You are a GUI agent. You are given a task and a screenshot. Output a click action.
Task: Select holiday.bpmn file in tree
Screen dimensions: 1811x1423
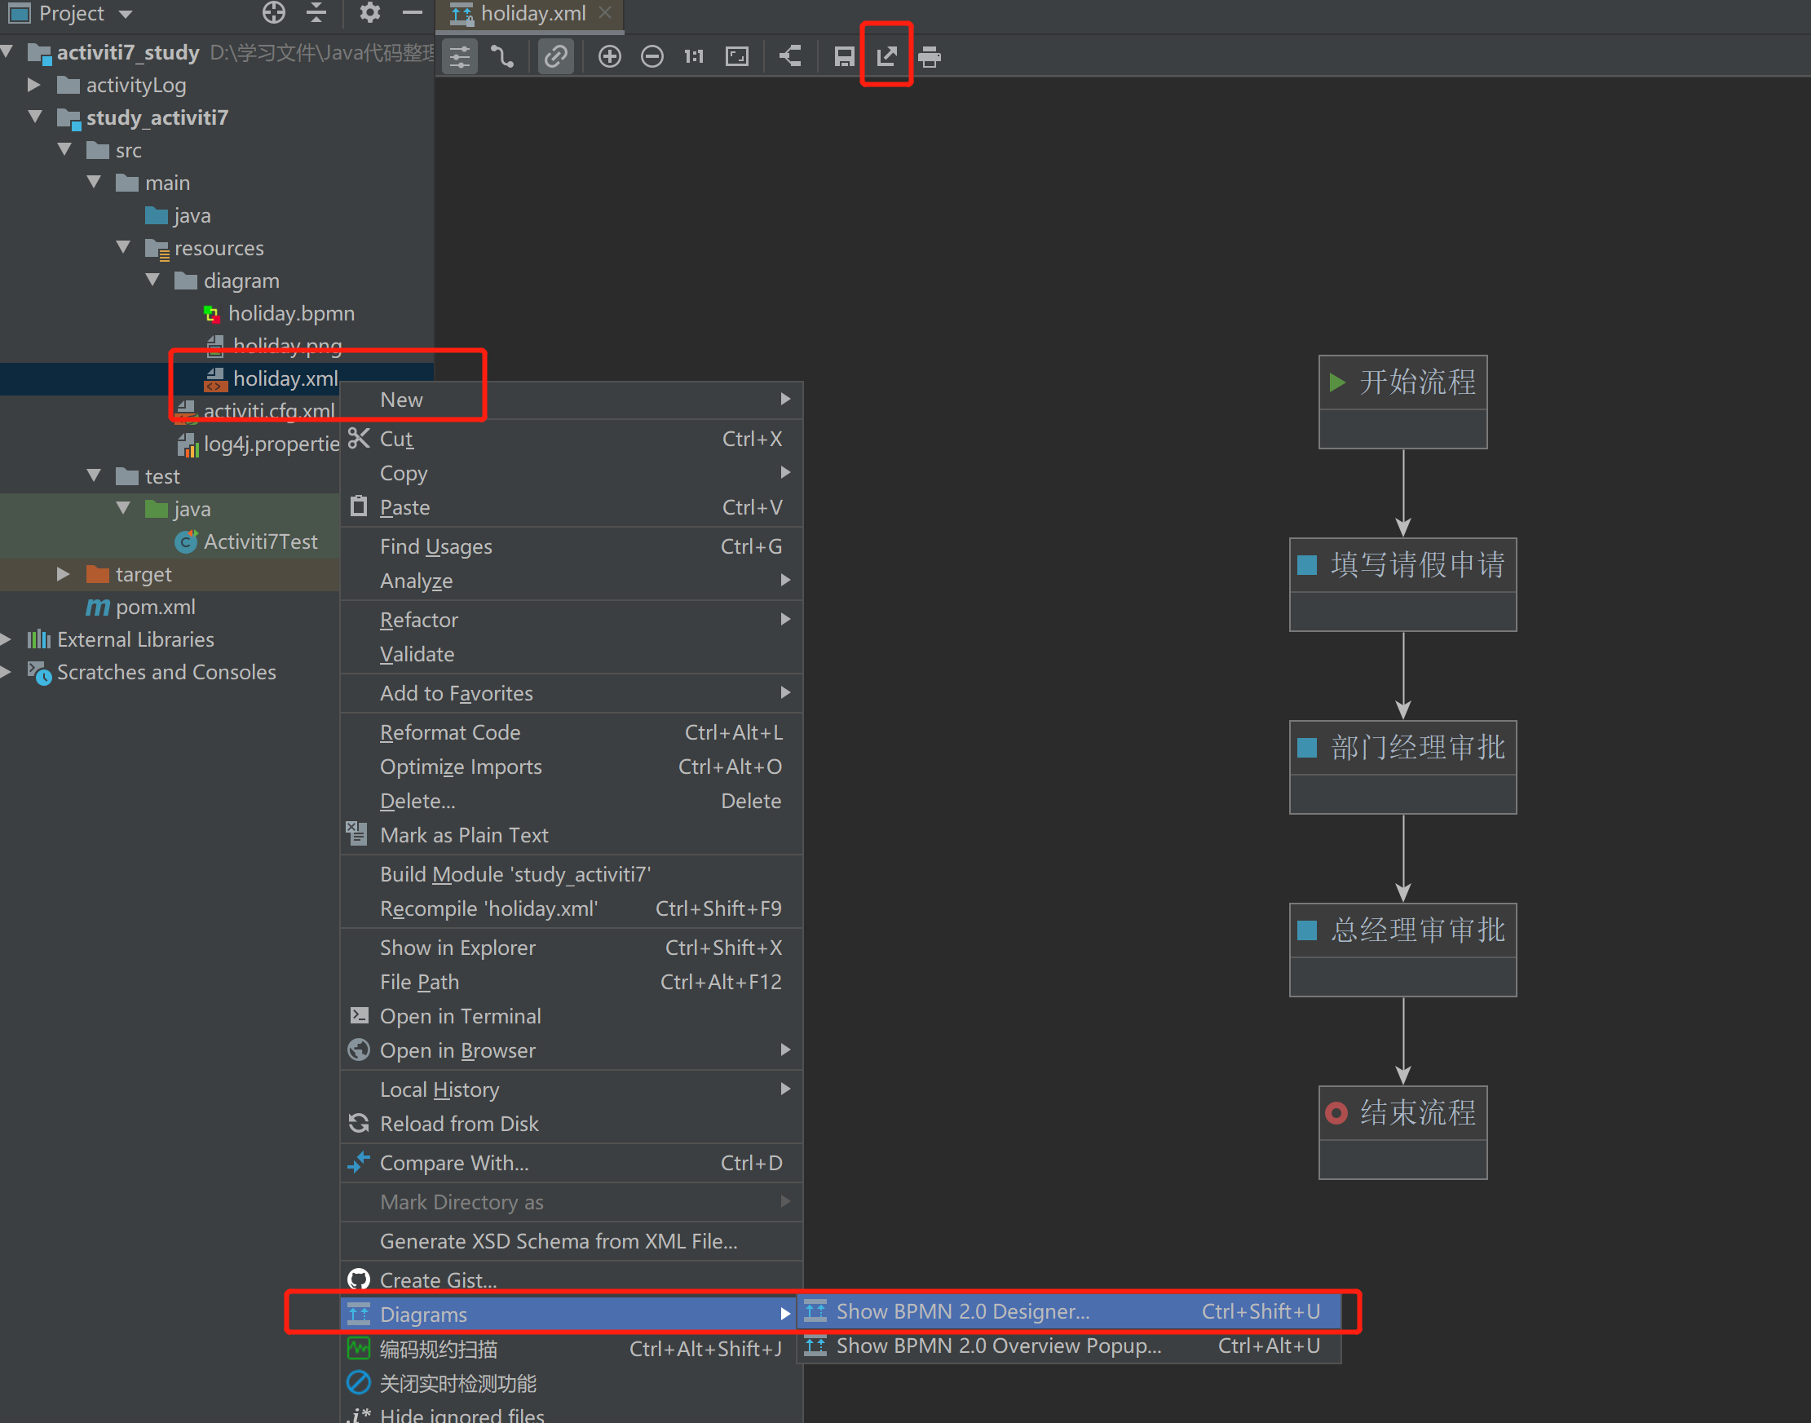(x=279, y=313)
